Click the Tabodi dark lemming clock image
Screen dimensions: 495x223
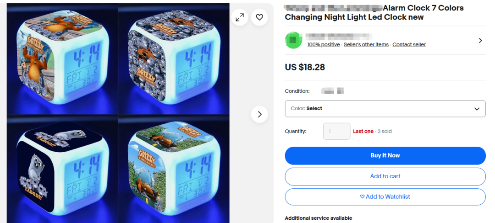click(x=62, y=169)
